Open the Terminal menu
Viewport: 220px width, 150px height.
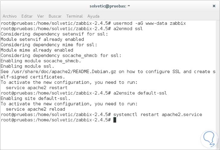pyautogui.click(x=74, y=16)
